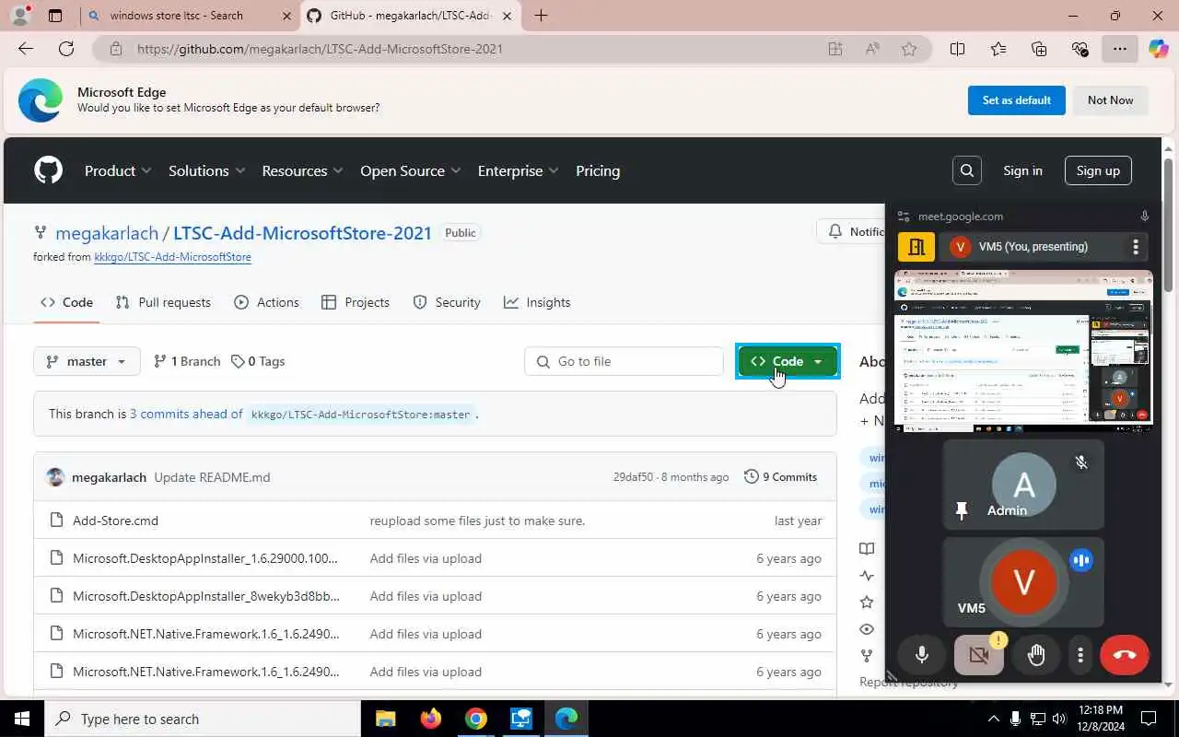Expand the Resources menu
The height and width of the screenshot is (737, 1179).
point(302,170)
